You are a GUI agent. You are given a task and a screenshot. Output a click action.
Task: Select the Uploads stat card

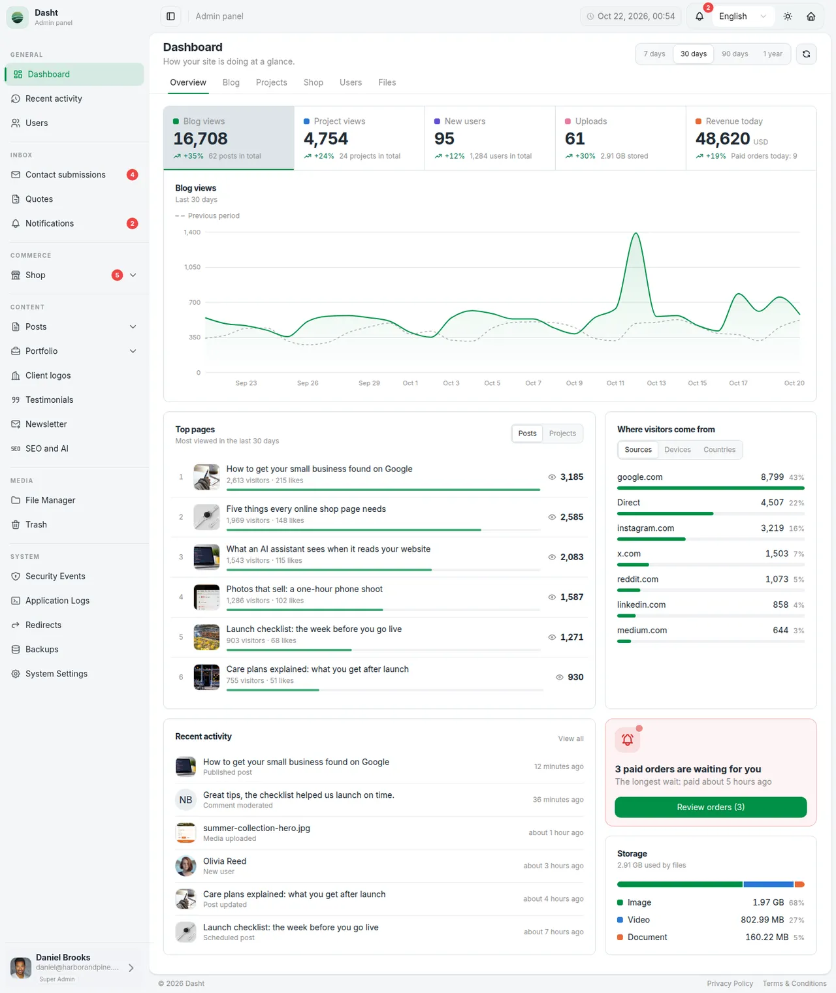point(620,138)
